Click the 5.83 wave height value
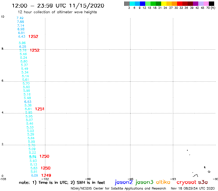This screenshot has width=218, height=191. point(34,168)
